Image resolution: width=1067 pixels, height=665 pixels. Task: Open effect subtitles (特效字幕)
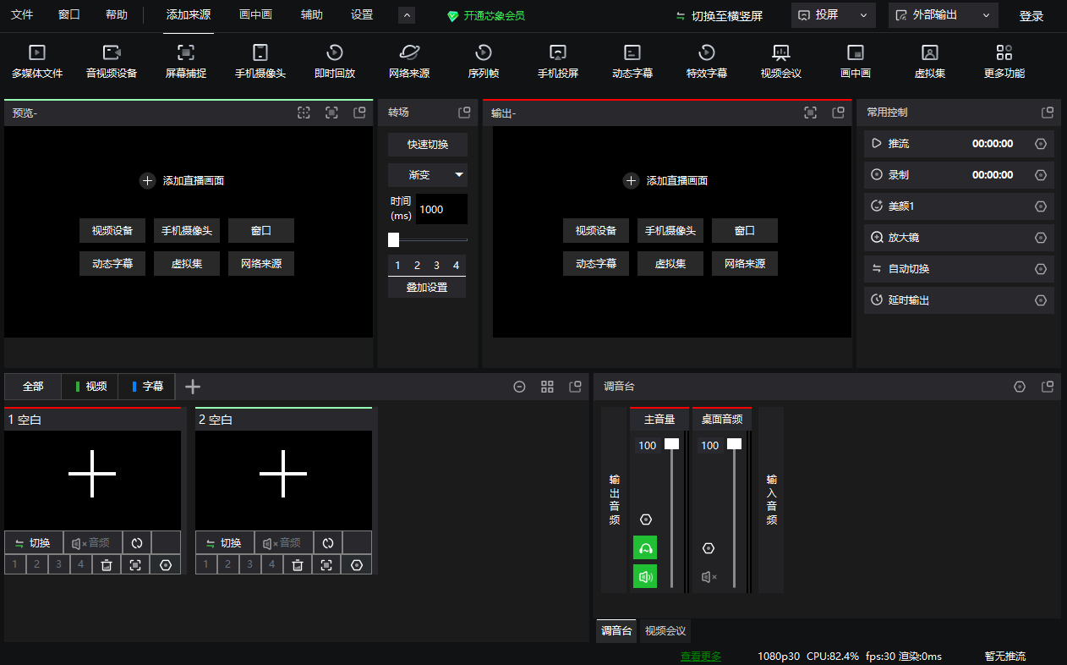pos(707,62)
